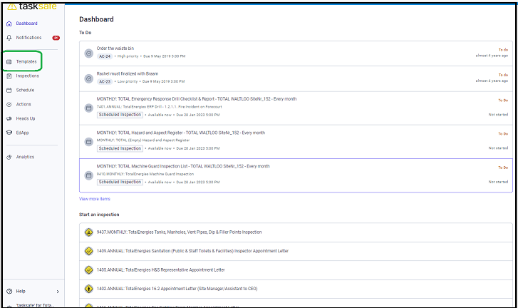Click 9410.MONTHLY Machine Guard Inspection subtitle
This screenshot has height=308, width=518.
pyautogui.click(x=145, y=174)
